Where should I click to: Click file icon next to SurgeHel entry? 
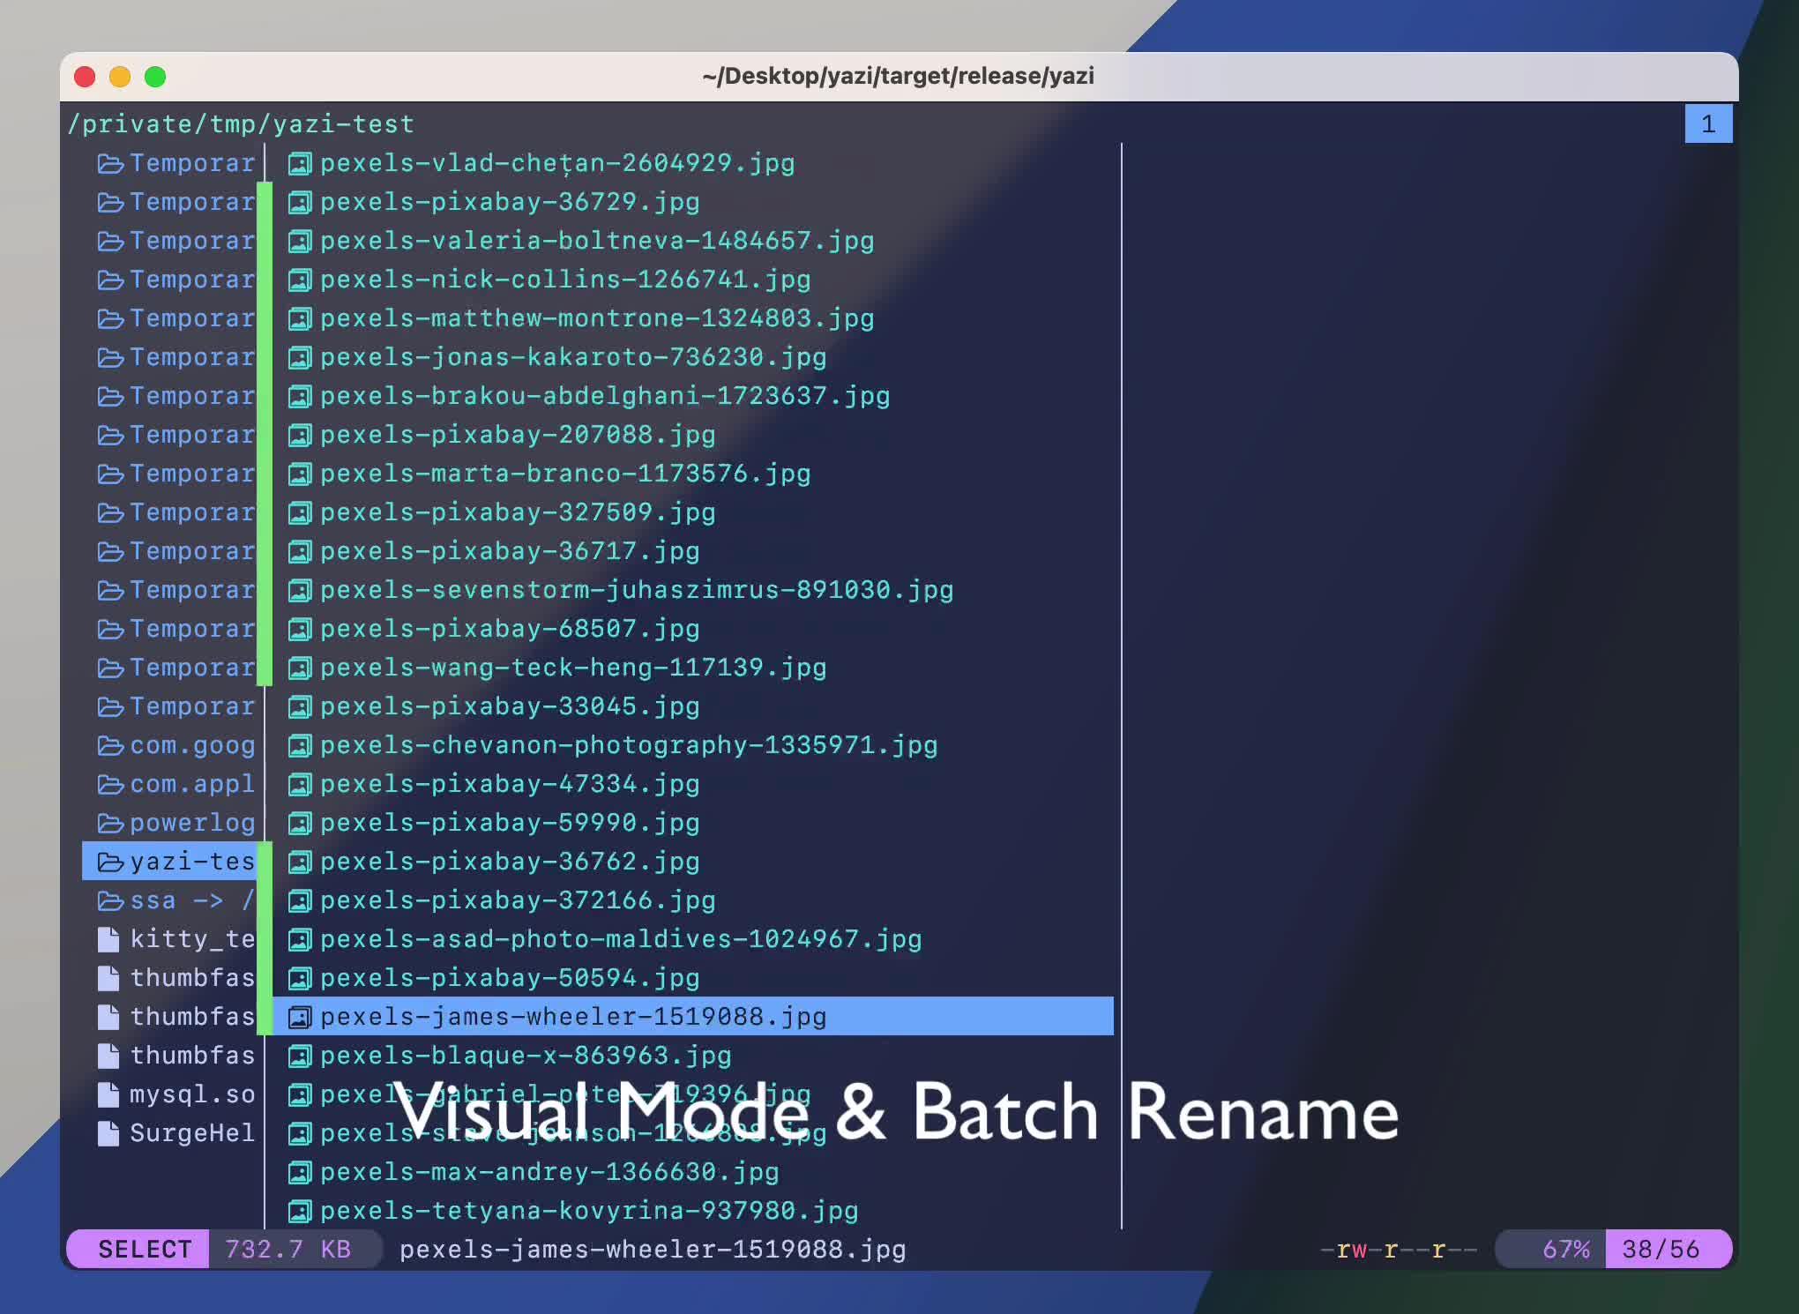(108, 1133)
